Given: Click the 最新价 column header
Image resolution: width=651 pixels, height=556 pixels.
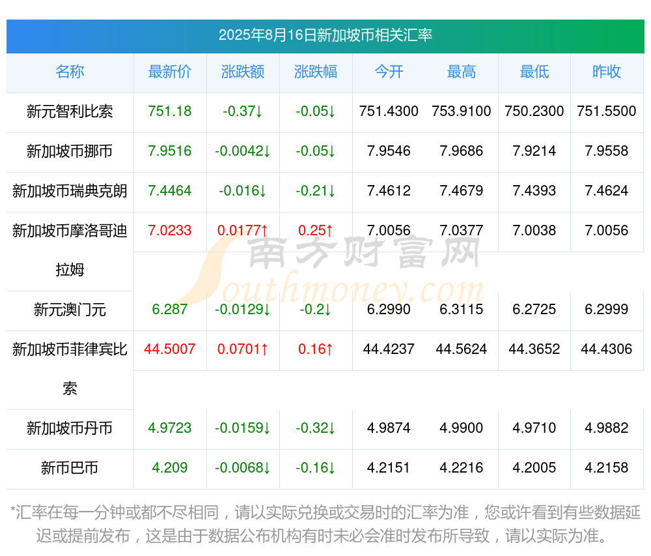Looking at the screenshot, I should point(170,72).
